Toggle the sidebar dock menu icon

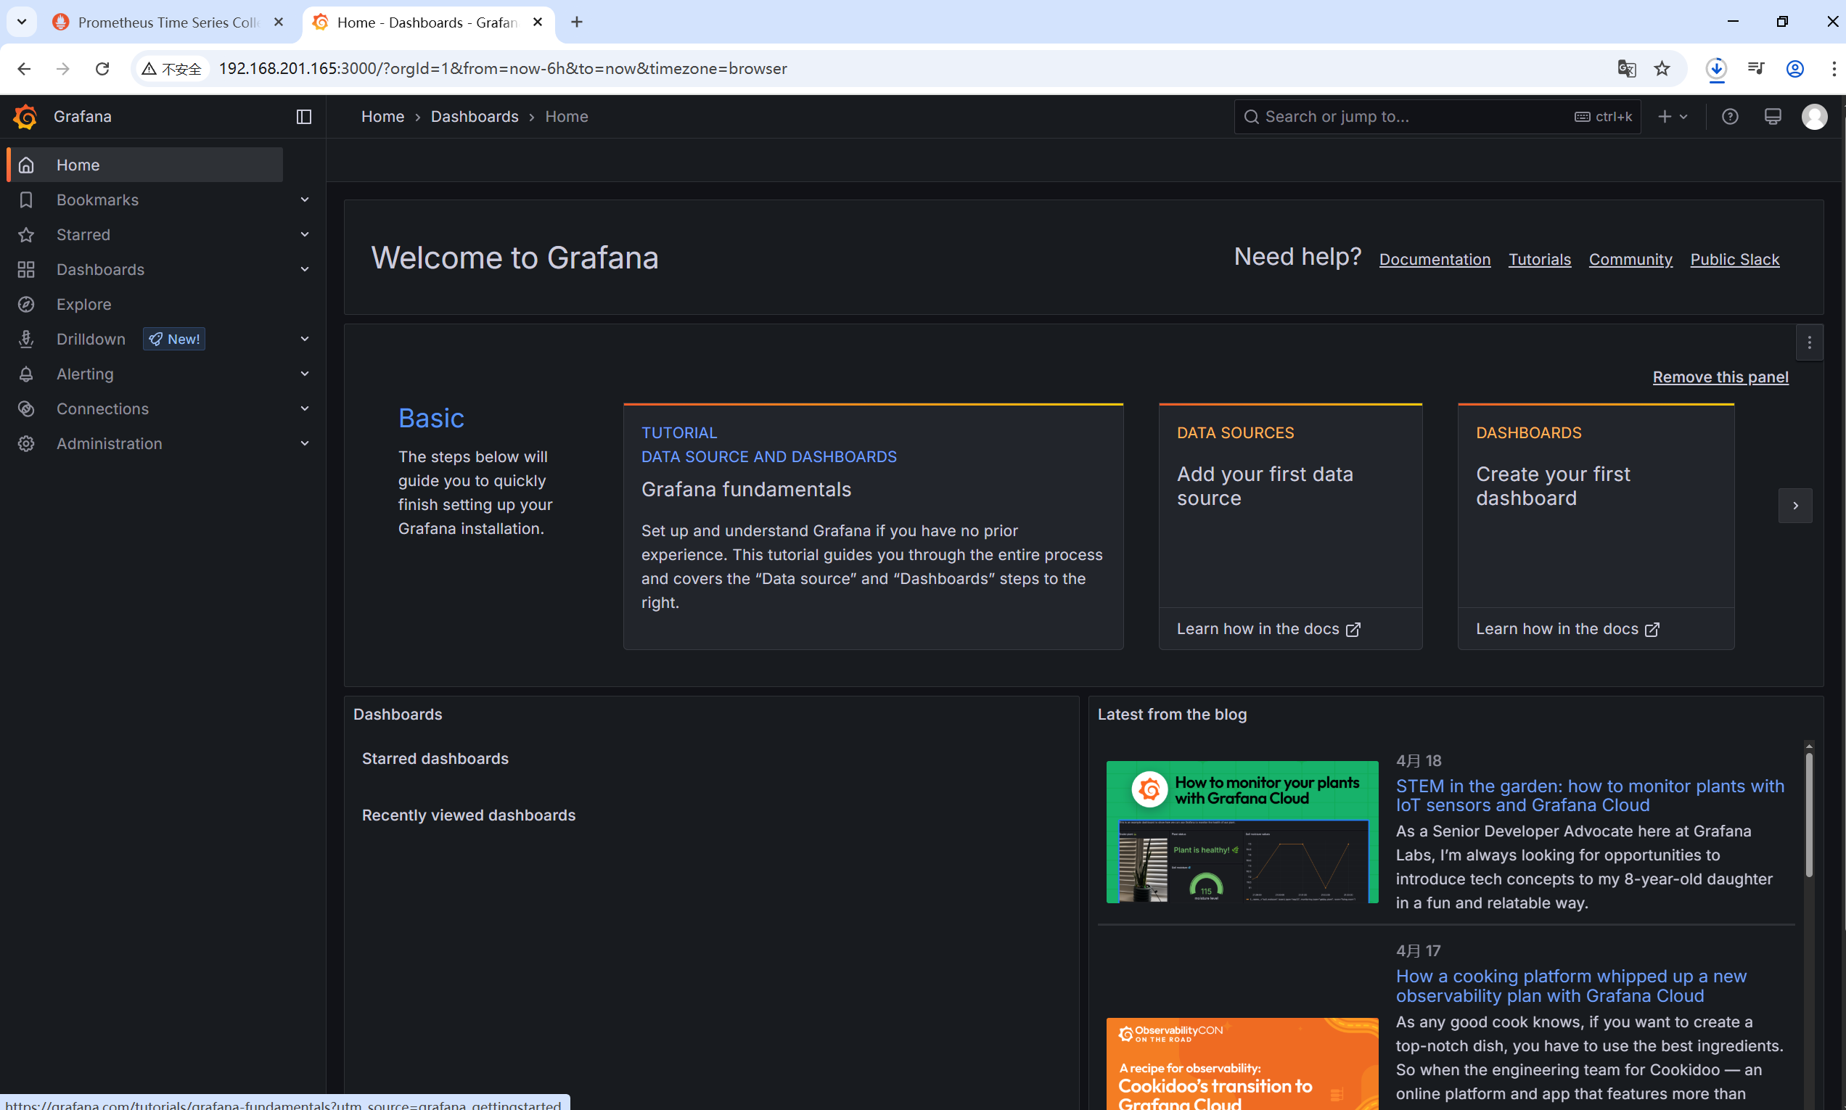click(304, 117)
